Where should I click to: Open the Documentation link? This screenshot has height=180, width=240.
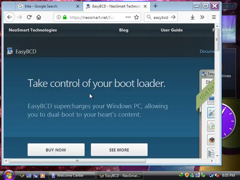coord(207,51)
